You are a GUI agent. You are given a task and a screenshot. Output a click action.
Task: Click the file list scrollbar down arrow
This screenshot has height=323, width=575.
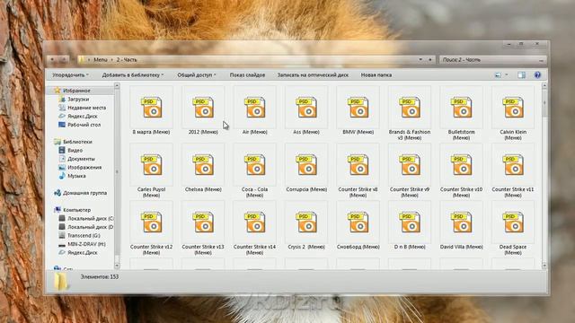pos(544,266)
